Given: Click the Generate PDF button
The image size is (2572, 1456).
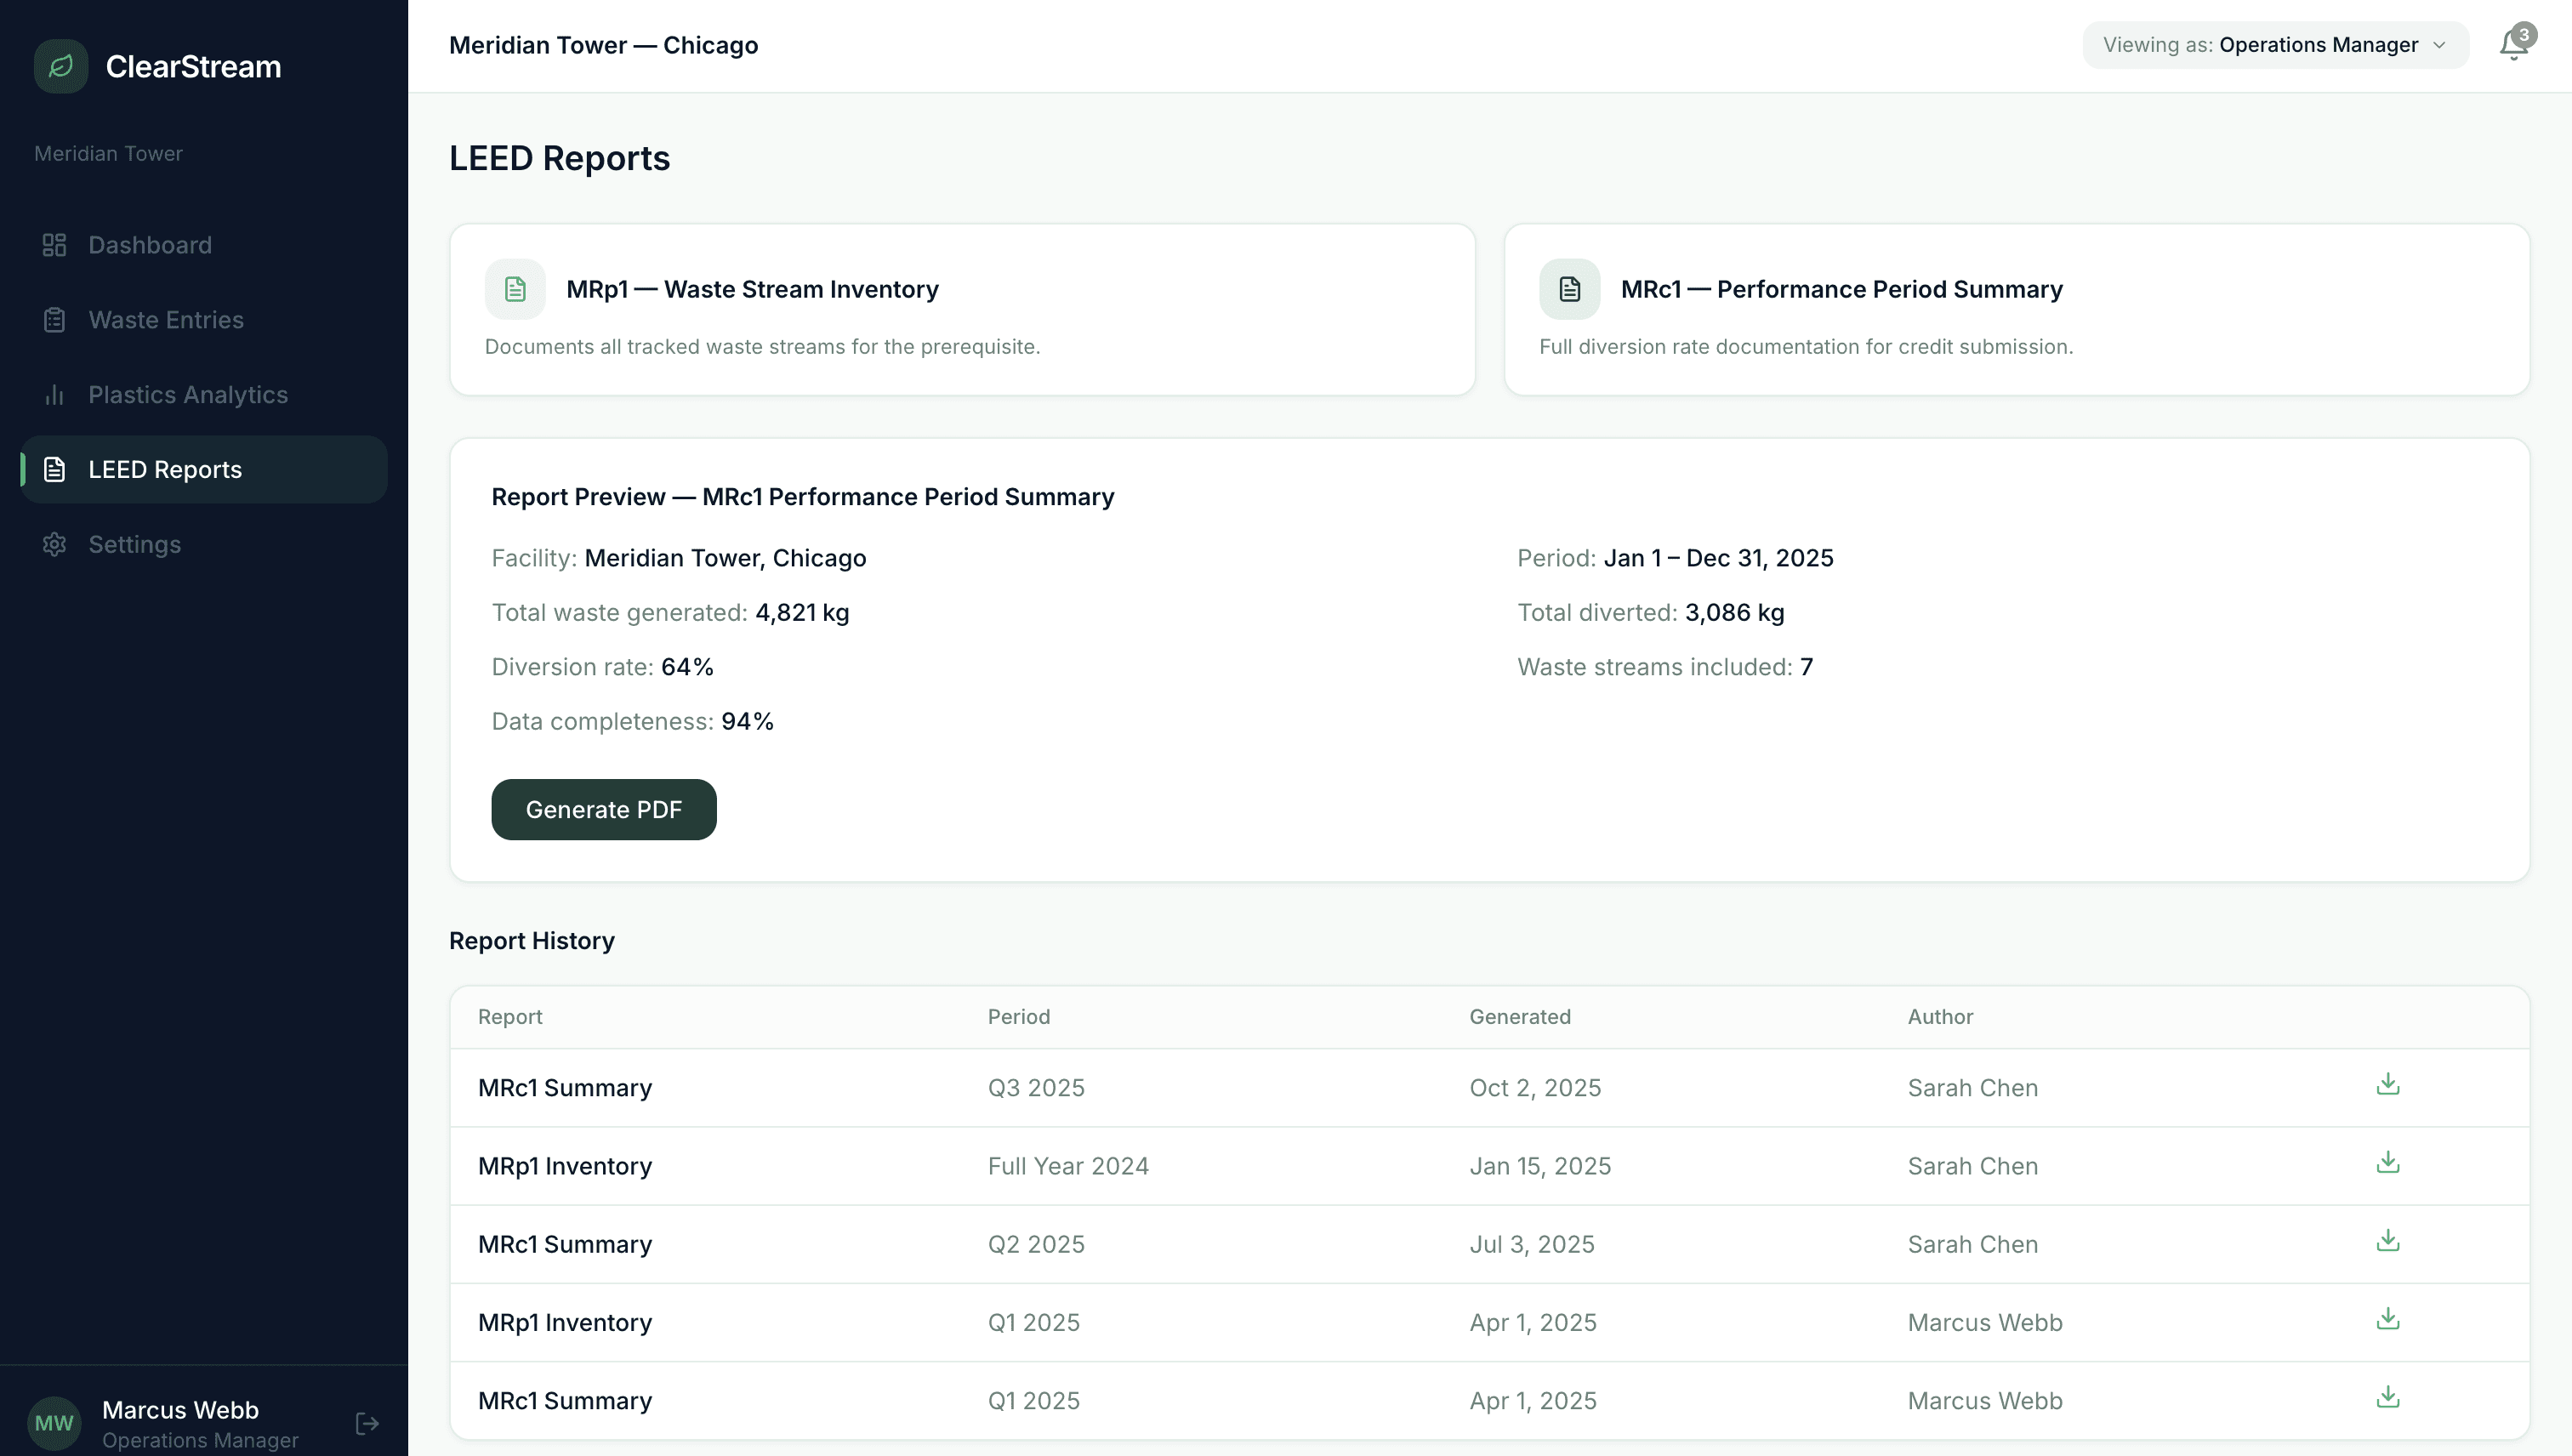Looking at the screenshot, I should tap(604, 810).
